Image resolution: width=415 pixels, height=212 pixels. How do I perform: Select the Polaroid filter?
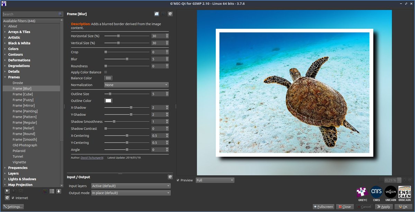[19, 151]
